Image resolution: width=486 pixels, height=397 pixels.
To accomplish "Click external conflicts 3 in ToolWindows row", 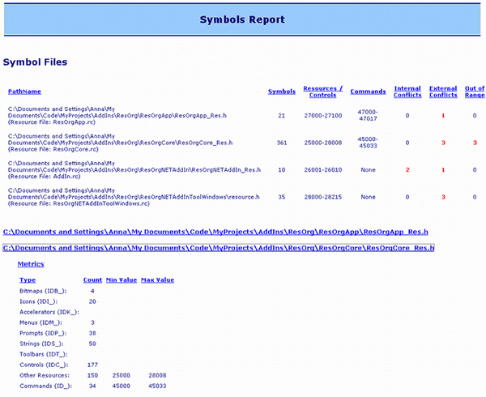I will [443, 197].
